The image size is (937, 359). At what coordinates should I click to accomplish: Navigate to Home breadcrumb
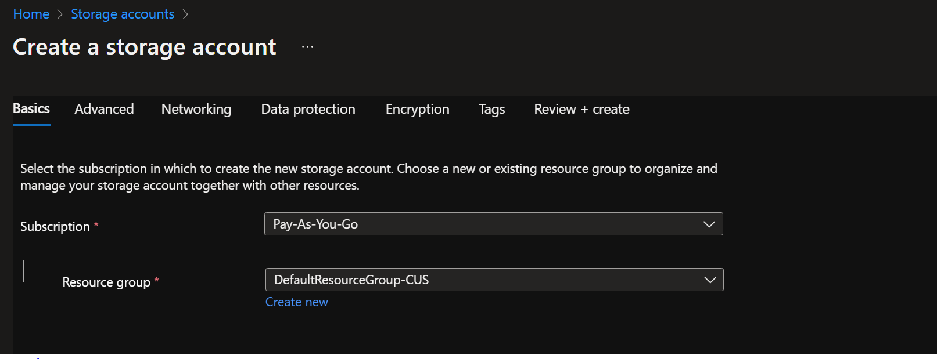31,14
